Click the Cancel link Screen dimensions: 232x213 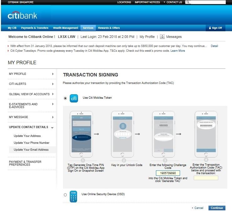pos(199,208)
